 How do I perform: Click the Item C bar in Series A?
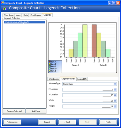76,49
